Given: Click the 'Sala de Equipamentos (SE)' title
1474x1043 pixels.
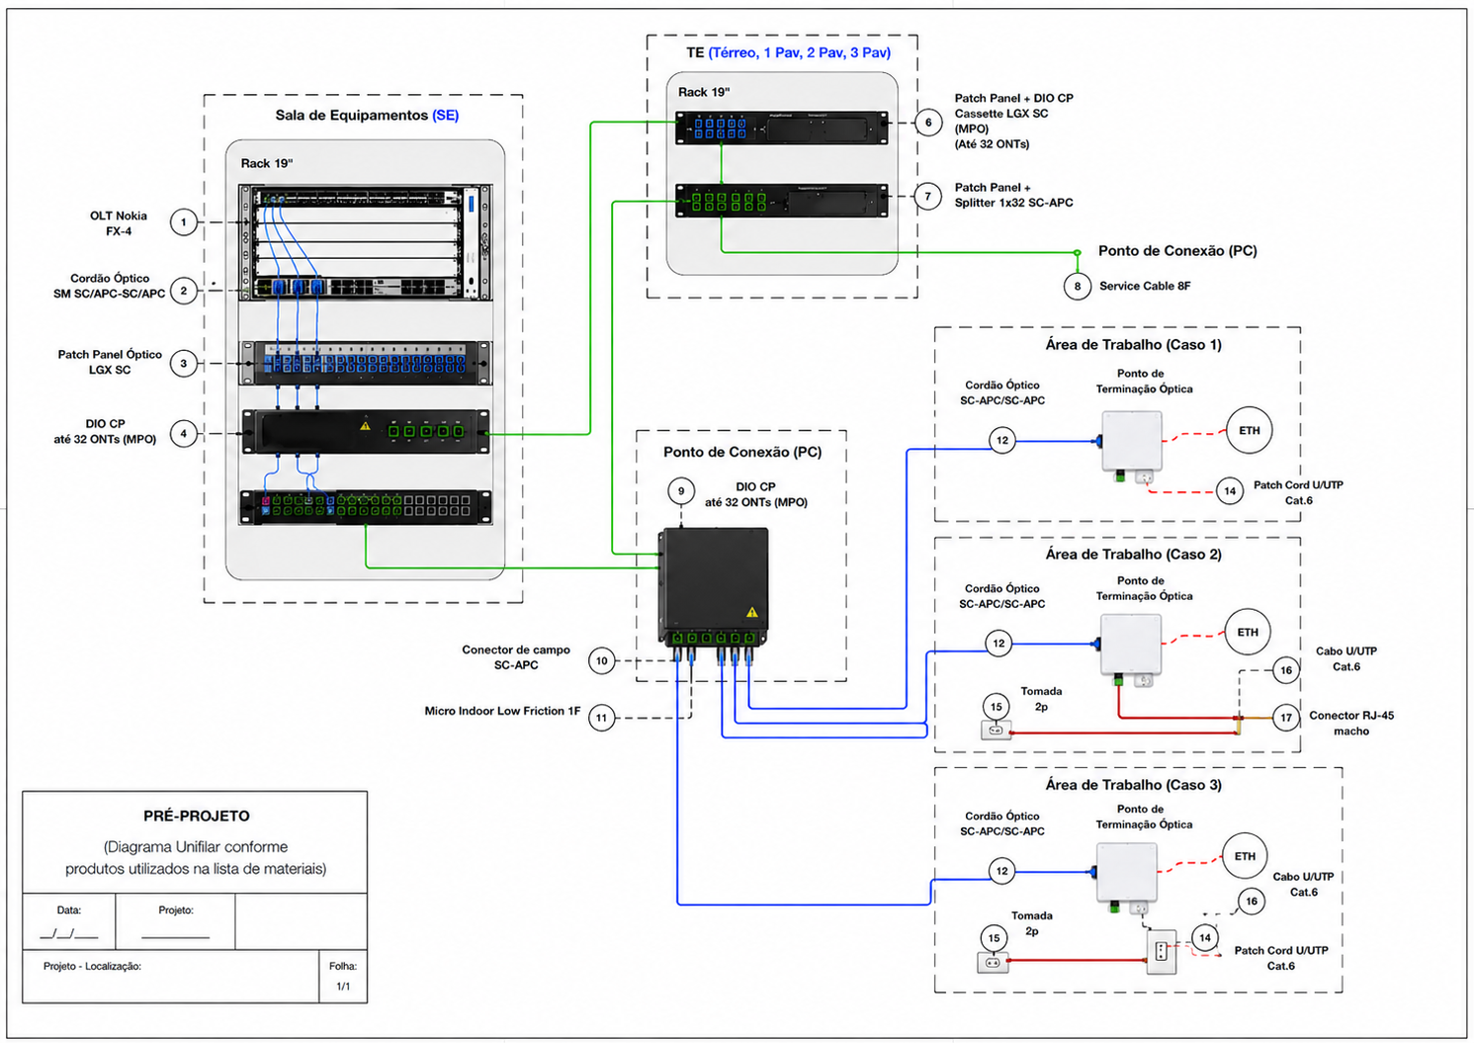Looking at the screenshot, I should pyautogui.click(x=367, y=116).
